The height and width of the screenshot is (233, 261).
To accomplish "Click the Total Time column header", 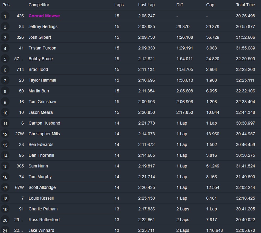I will point(245,5).
